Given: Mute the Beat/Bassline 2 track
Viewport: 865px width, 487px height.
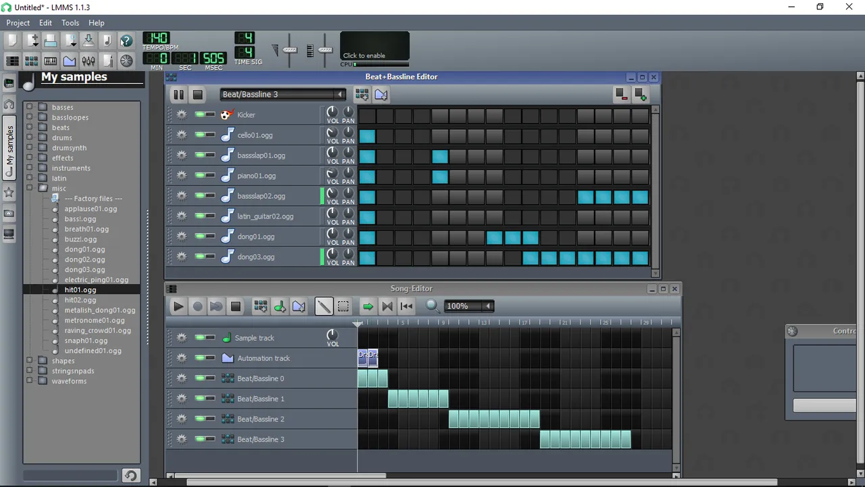Looking at the screenshot, I should 200,419.
